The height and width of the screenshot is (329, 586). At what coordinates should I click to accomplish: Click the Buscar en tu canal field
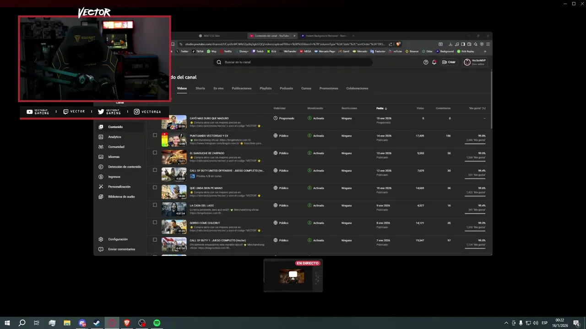[293, 62]
